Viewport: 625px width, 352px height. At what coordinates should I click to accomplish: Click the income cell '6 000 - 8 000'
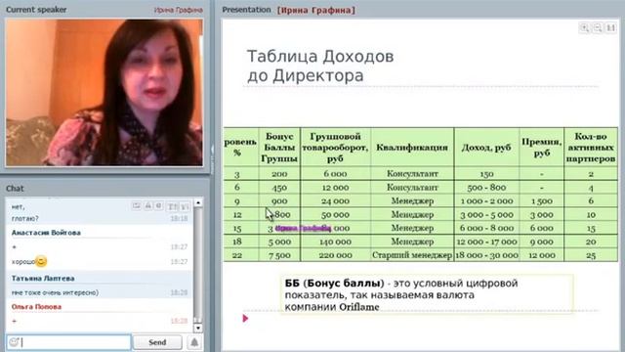[486, 228]
